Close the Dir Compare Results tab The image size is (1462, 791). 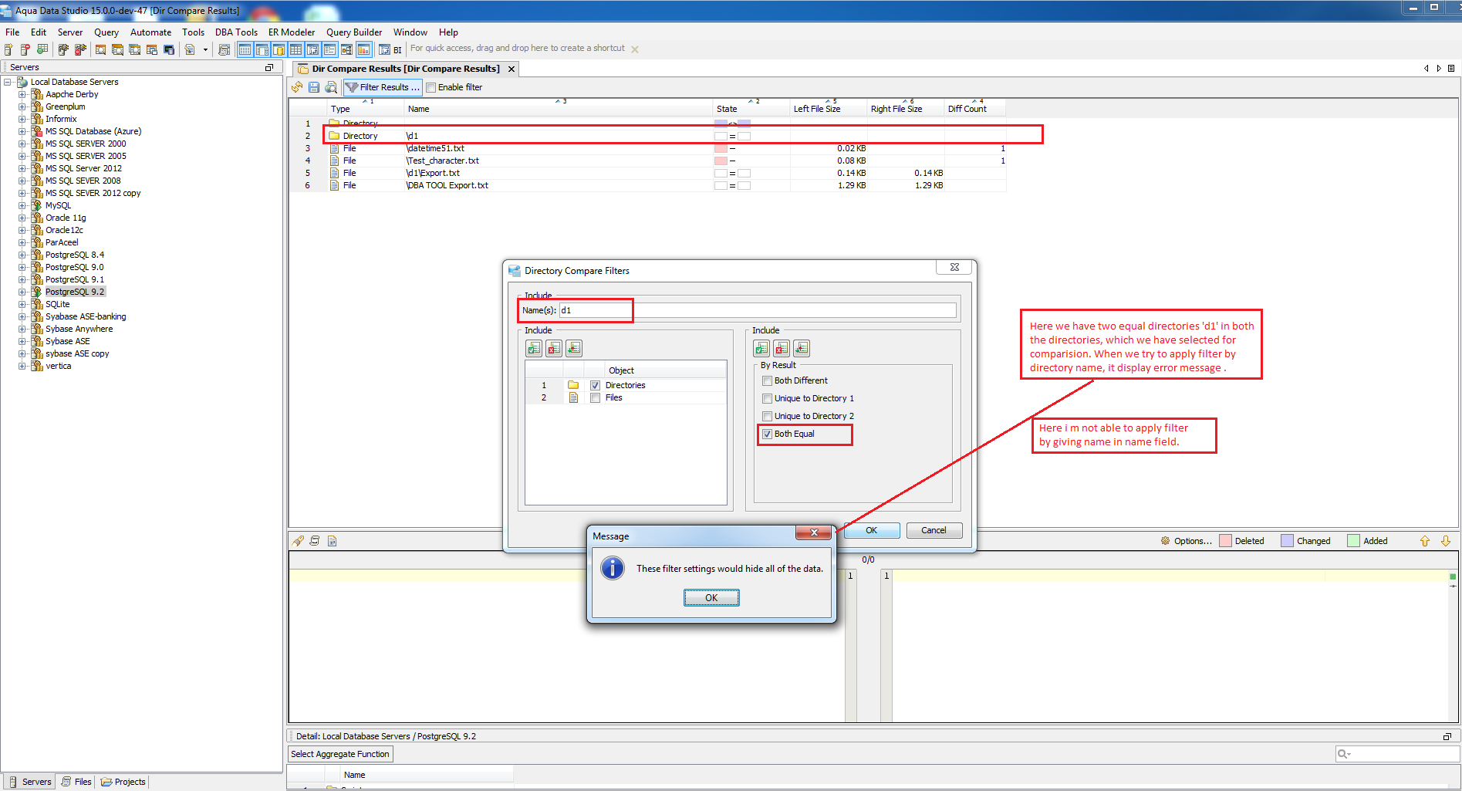tap(511, 69)
